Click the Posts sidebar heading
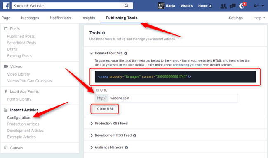The width and height of the screenshot is (268, 158). [x=15, y=29]
